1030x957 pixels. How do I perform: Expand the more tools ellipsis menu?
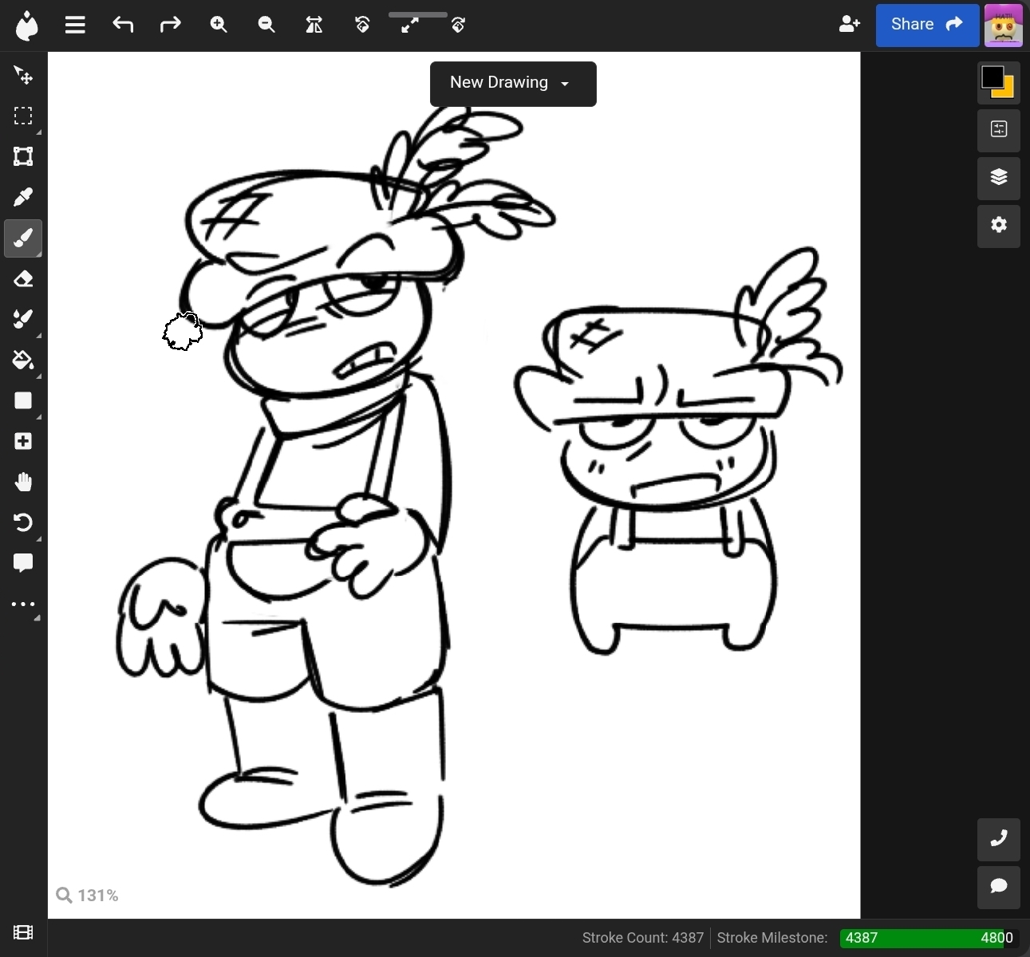click(23, 605)
